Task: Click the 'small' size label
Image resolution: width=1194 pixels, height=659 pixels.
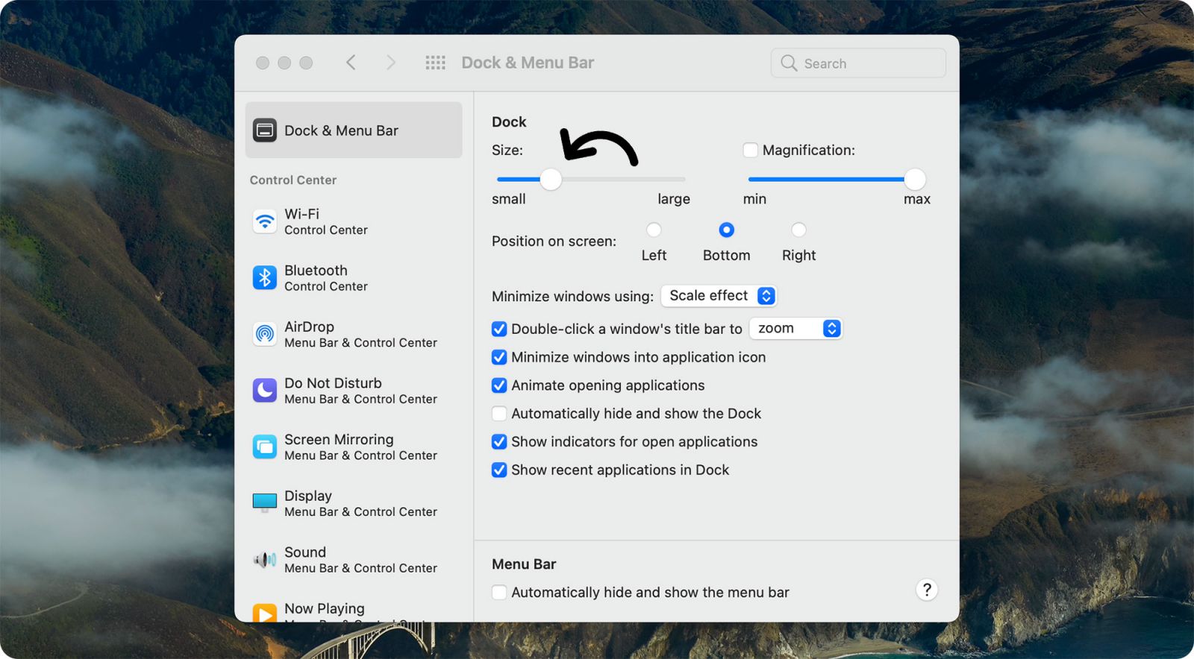Action: [x=509, y=199]
